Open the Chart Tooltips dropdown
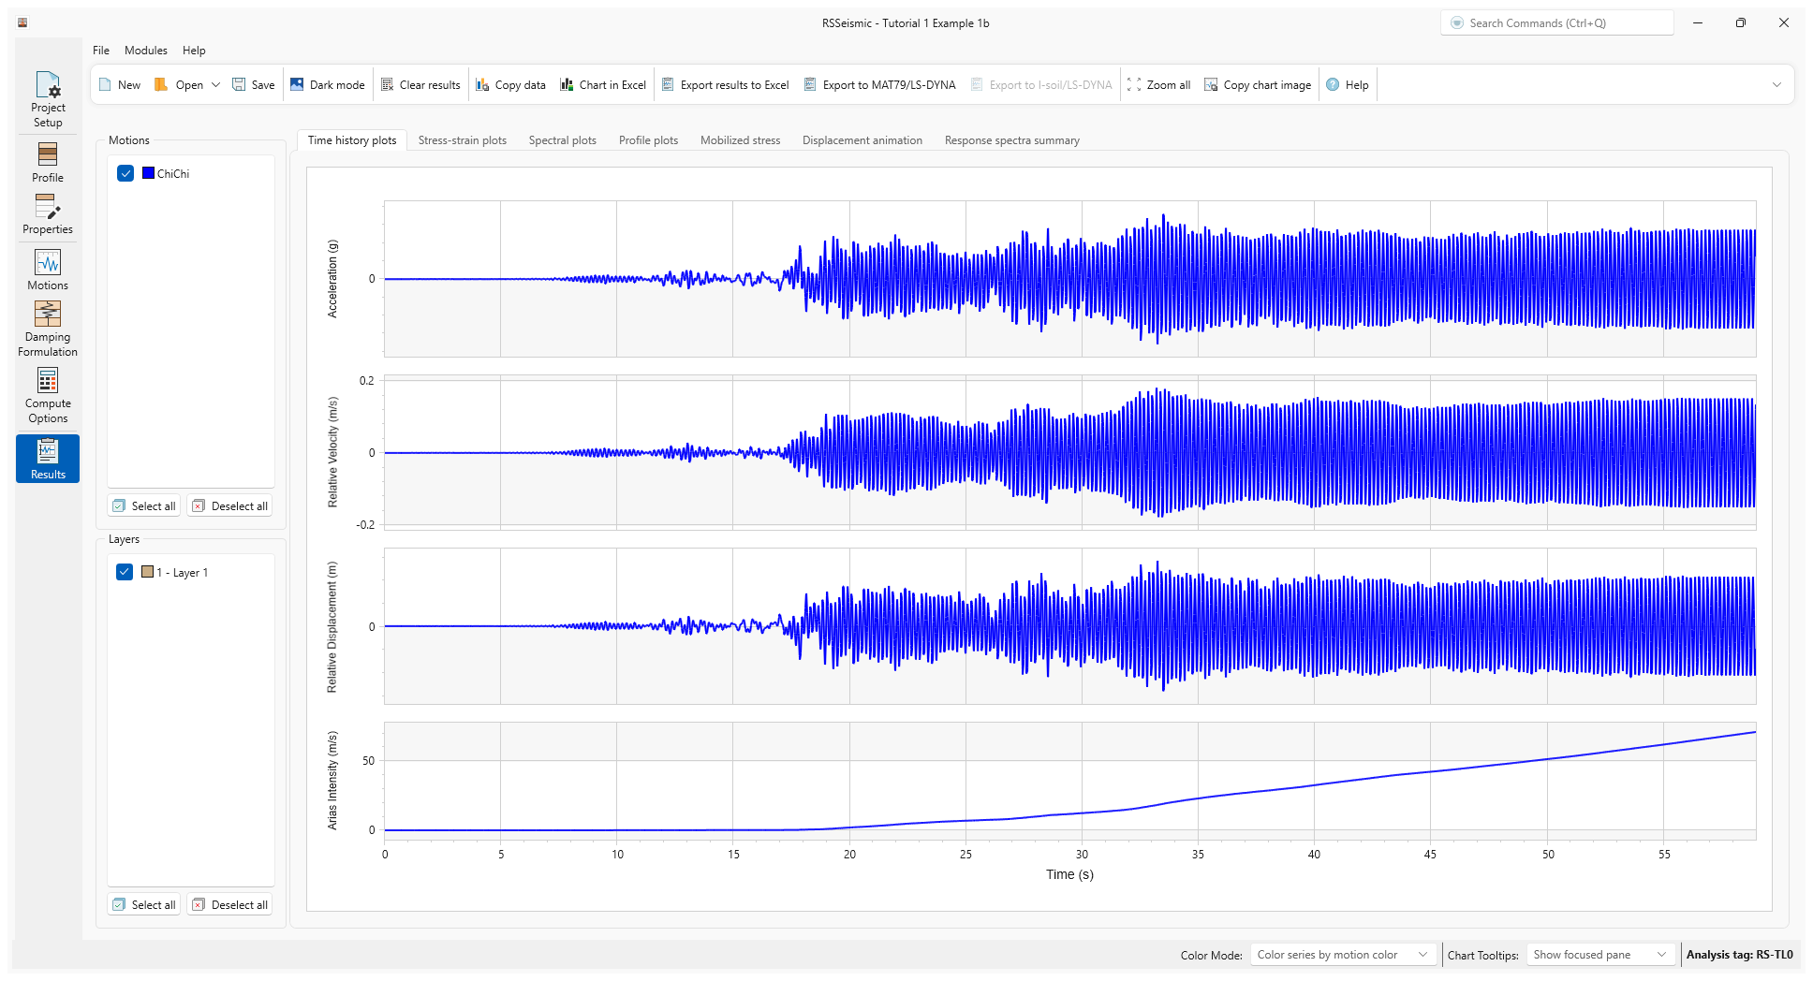Screen dimensions: 1813x981 pos(1599,955)
